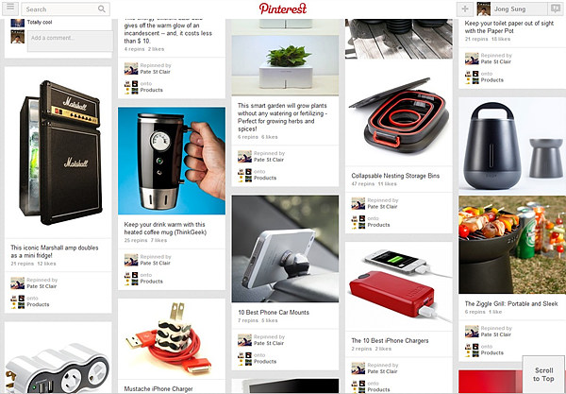Open Pate St Clair link under Collapsable Nesting Storage Bins

pos(382,206)
